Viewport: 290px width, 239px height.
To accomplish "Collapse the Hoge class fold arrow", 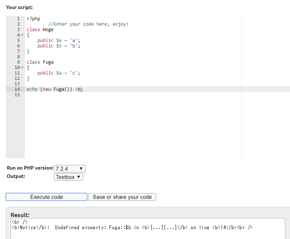I will coord(22,35).
